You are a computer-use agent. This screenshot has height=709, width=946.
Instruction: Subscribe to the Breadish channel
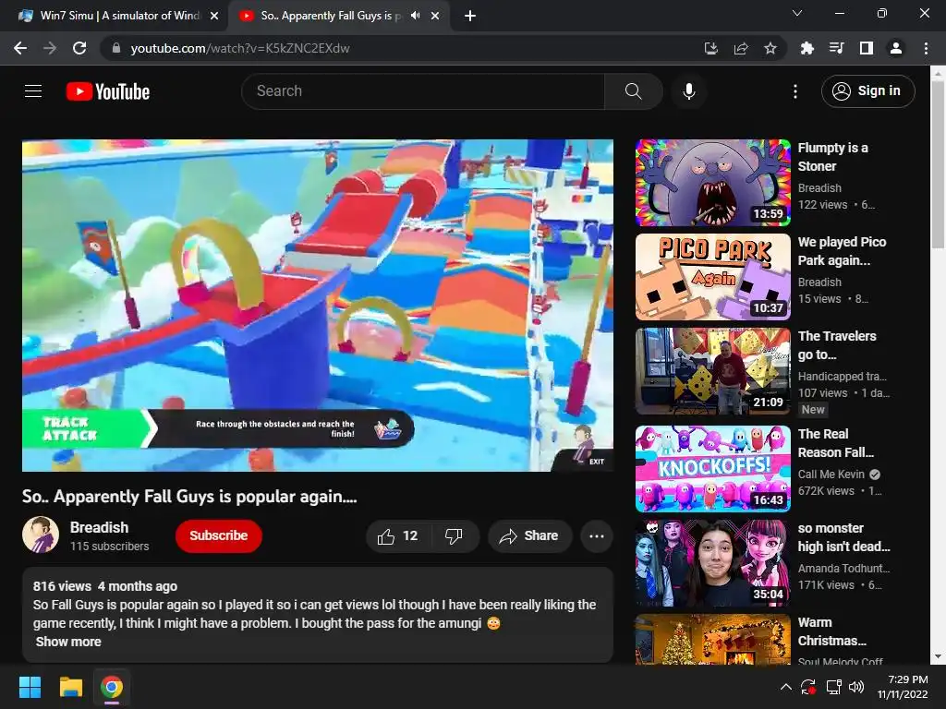point(218,536)
